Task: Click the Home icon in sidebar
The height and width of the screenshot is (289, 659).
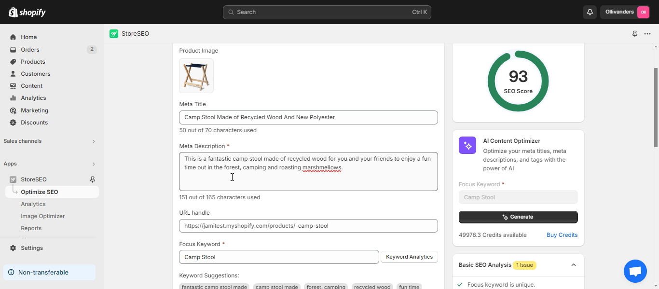Action: coord(13,37)
